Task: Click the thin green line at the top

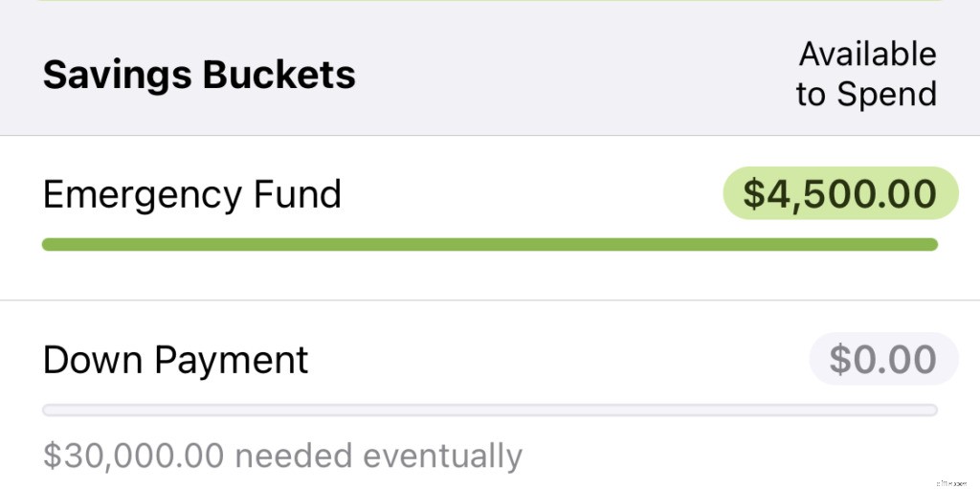Action: coord(489,1)
